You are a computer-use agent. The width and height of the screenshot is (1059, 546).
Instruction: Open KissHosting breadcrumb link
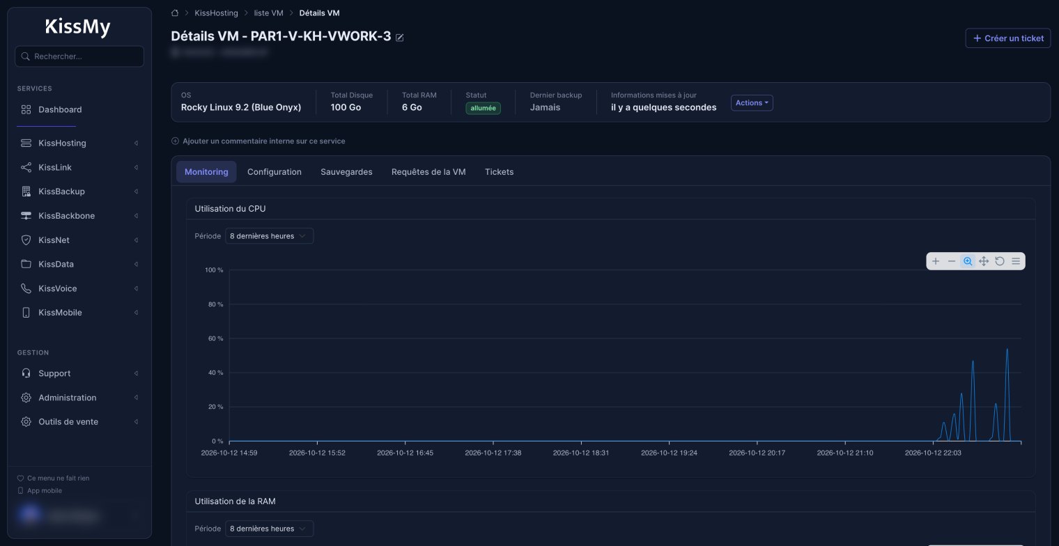click(217, 13)
